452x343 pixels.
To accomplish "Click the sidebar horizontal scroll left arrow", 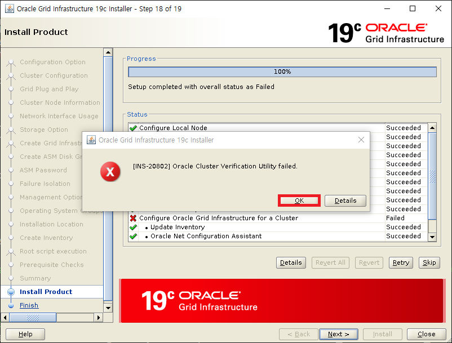I will (x=5, y=318).
